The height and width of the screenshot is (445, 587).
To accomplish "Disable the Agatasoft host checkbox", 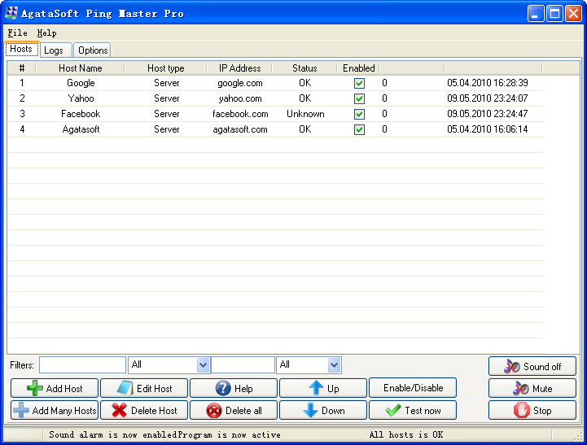I will (x=359, y=129).
